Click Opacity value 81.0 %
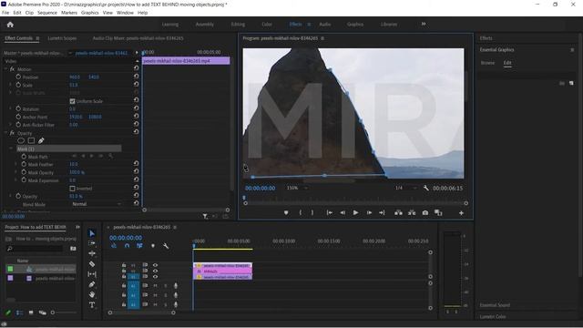The height and width of the screenshot is (328, 583). pos(76,197)
